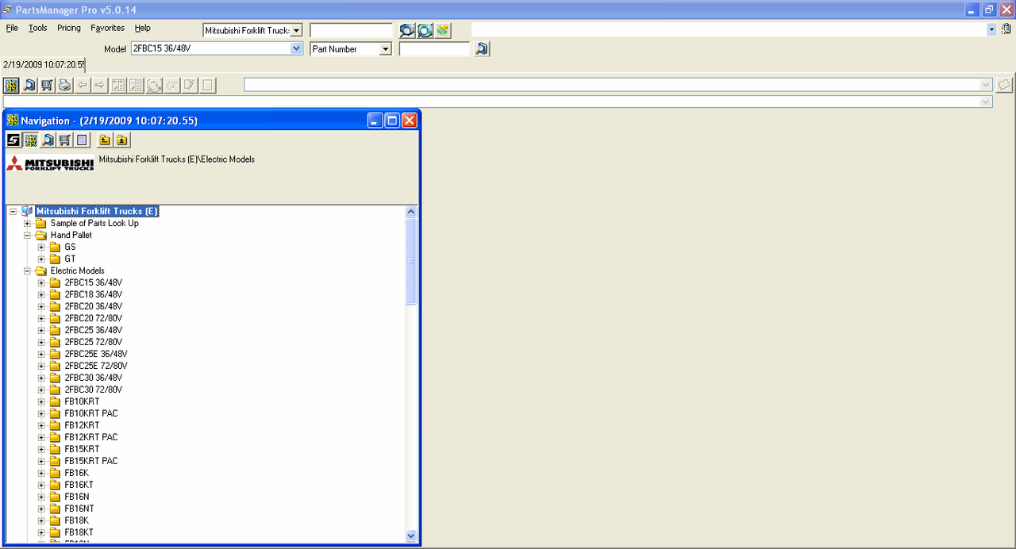
Task: Click the green stacked-coins icon in the top row
Action: click(442, 30)
